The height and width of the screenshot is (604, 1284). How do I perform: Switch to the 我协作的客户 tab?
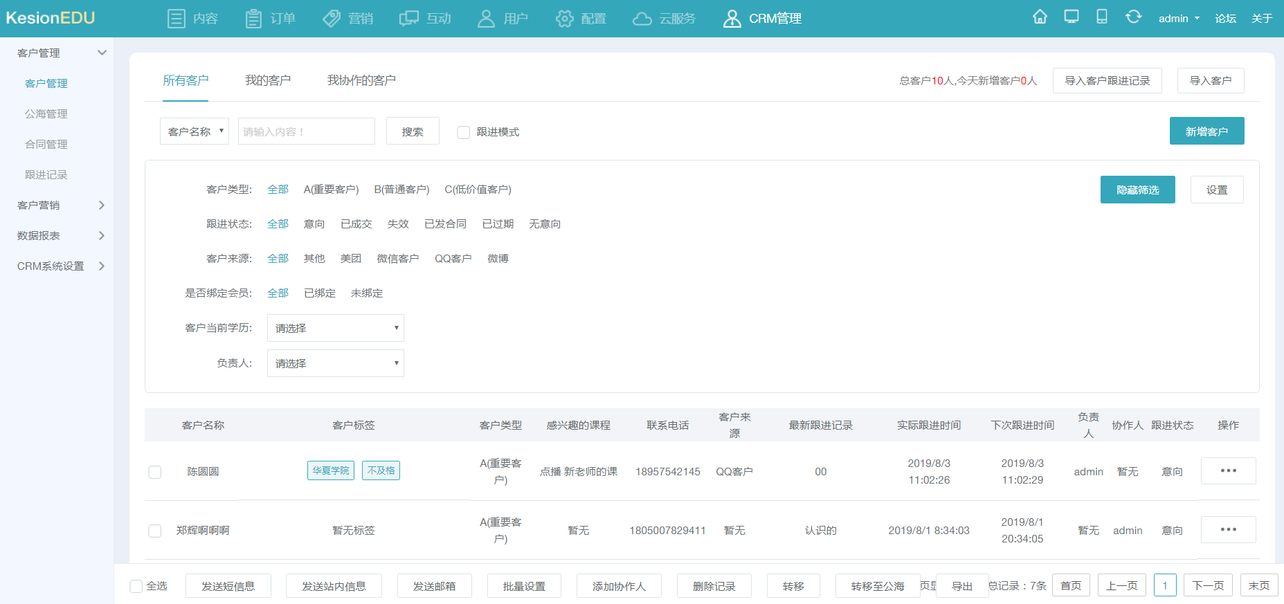(x=361, y=81)
